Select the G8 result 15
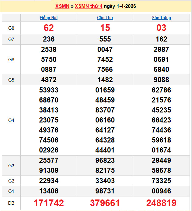Image resolution: width=192 pixels, height=211 pixels. (105, 28)
